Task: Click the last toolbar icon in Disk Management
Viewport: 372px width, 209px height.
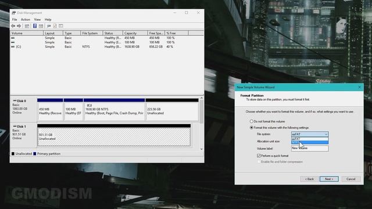Action: click(x=61, y=26)
